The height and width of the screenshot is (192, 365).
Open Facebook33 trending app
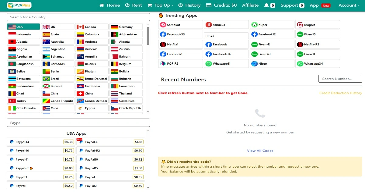pos(181,34)
